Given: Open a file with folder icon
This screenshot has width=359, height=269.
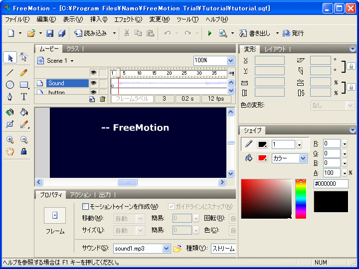Looking at the screenshot, I should (31, 33).
